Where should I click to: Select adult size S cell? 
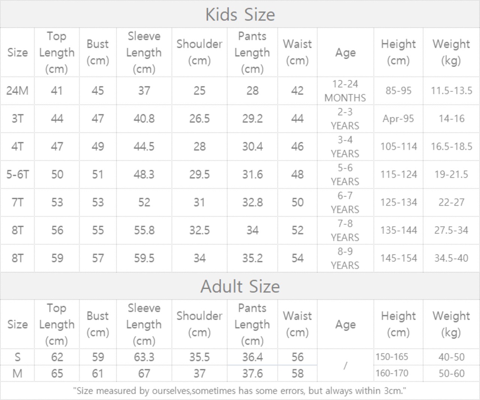click(x=17, y=357)
